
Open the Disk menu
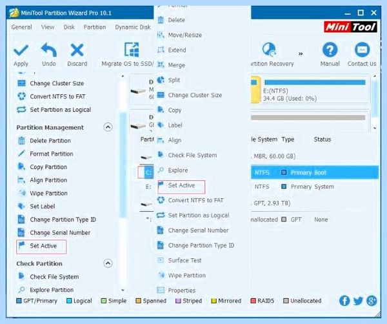(x=69, y=27)
